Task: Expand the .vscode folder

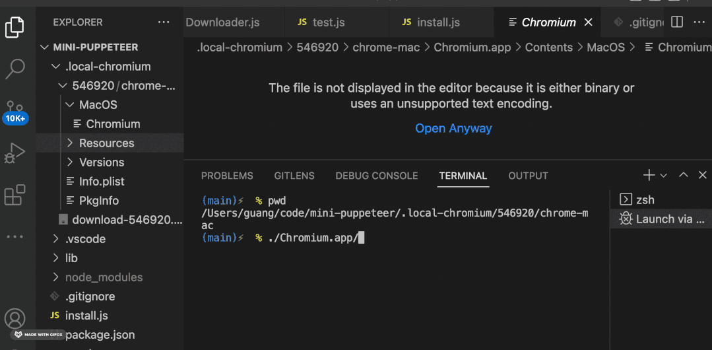Action: pos(110,238)
